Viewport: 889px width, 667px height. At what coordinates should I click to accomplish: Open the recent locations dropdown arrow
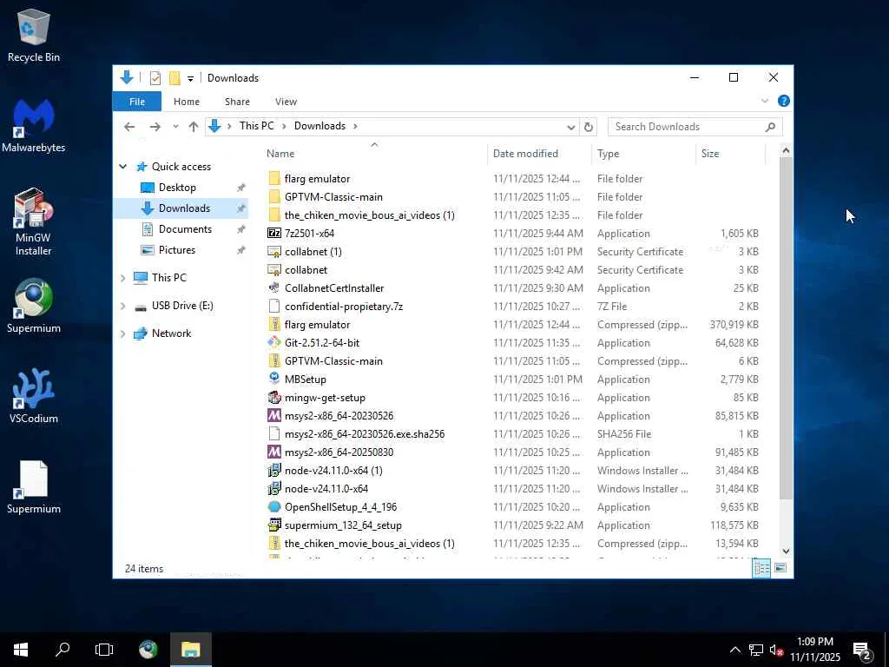click(175, 127)
